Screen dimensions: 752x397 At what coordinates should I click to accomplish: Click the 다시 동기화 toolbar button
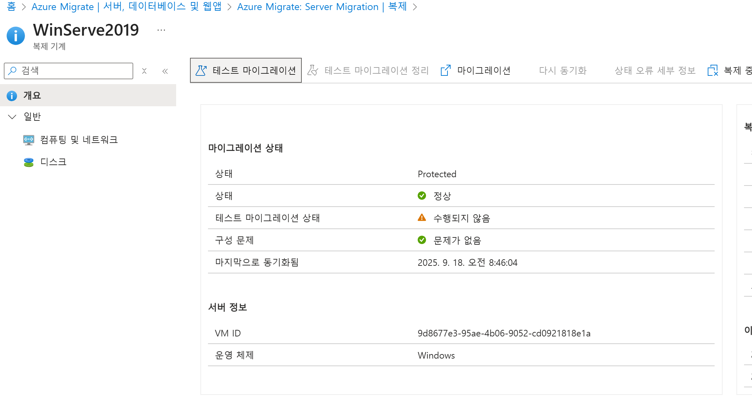point(563,71)
